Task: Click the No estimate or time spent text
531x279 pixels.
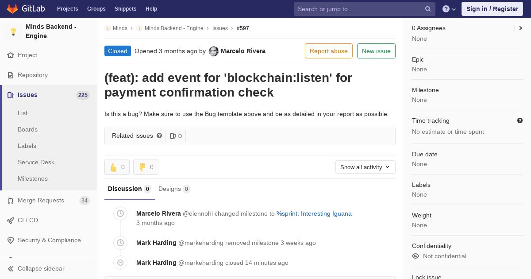Action: click(x=448, y=132)
